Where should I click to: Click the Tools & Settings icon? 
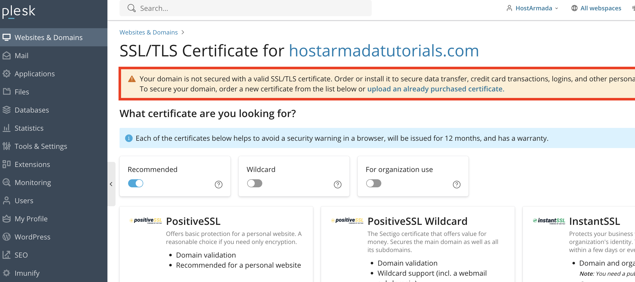point(7,146)
